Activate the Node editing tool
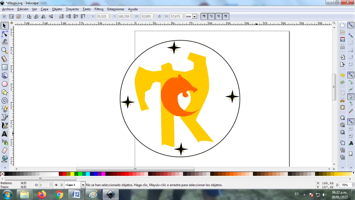Viewport: 355px width, 200px height. 4,34
